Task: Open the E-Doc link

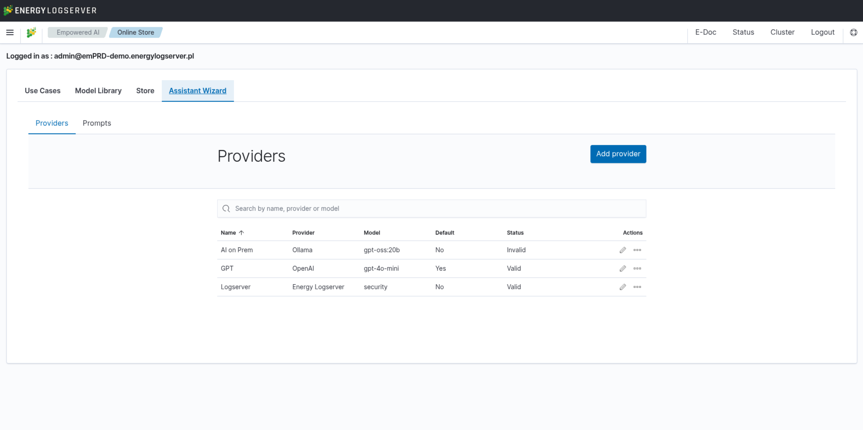Action: [706, 32]
